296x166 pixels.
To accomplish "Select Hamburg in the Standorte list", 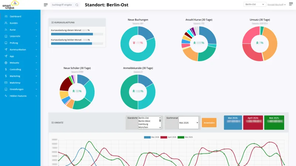I will click(143, 124).
